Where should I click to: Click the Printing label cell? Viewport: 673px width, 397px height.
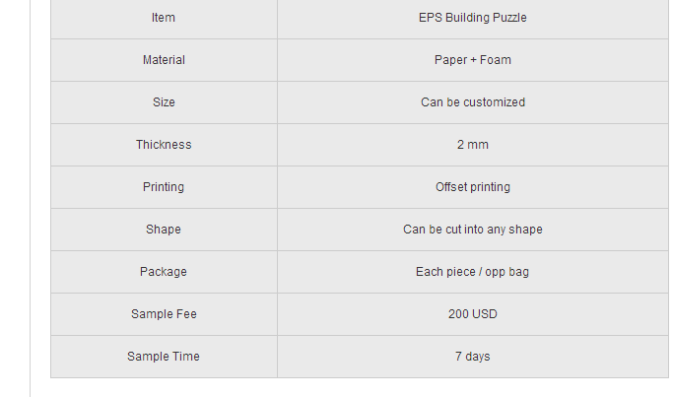[164, 187]
